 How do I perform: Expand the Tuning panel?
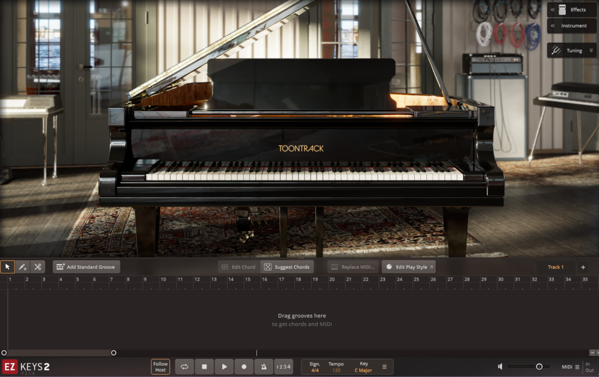(572, 50)
